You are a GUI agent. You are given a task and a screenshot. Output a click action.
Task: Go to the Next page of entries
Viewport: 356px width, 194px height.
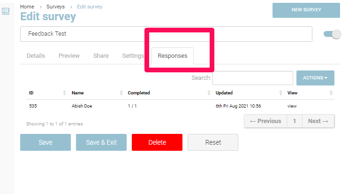pyautogui.click(x=318, y=121)
